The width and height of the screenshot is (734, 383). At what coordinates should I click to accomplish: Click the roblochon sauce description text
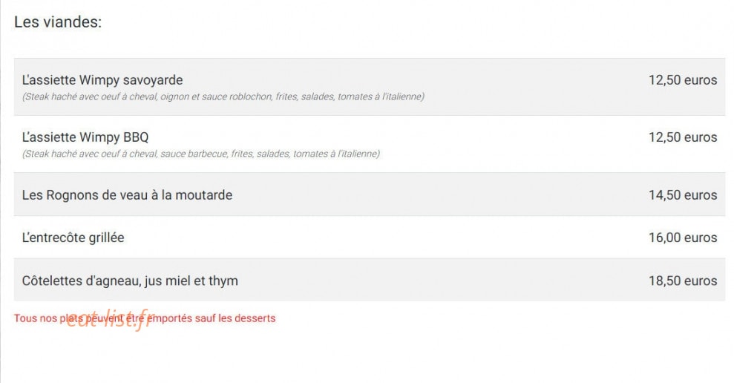(x=223, y=96)
